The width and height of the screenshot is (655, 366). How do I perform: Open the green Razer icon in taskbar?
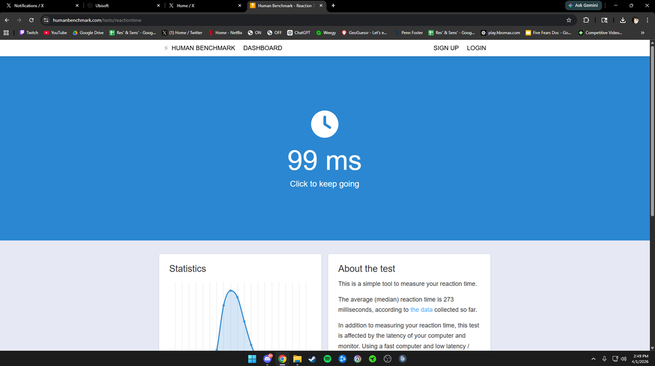tap(373, 359)
